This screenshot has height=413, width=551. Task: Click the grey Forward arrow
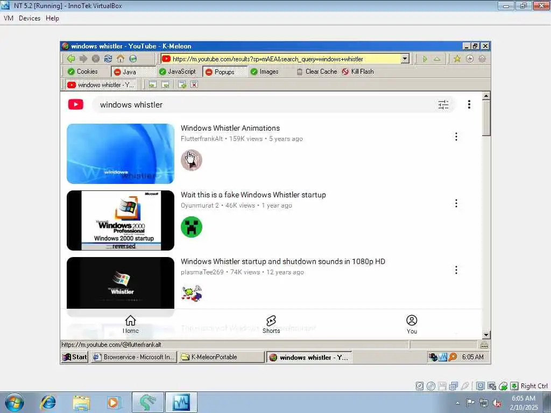[83, 59]
